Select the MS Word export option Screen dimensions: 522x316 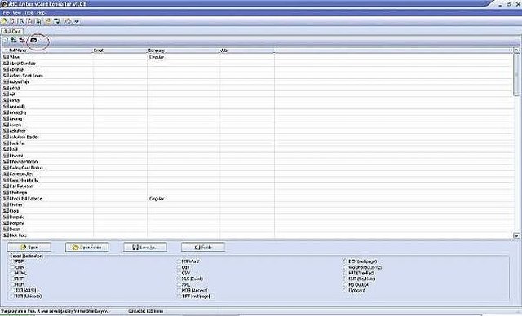click(188, 261)
